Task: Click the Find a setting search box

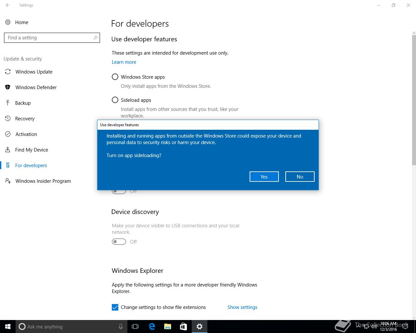Action: (x=52, y=38)
